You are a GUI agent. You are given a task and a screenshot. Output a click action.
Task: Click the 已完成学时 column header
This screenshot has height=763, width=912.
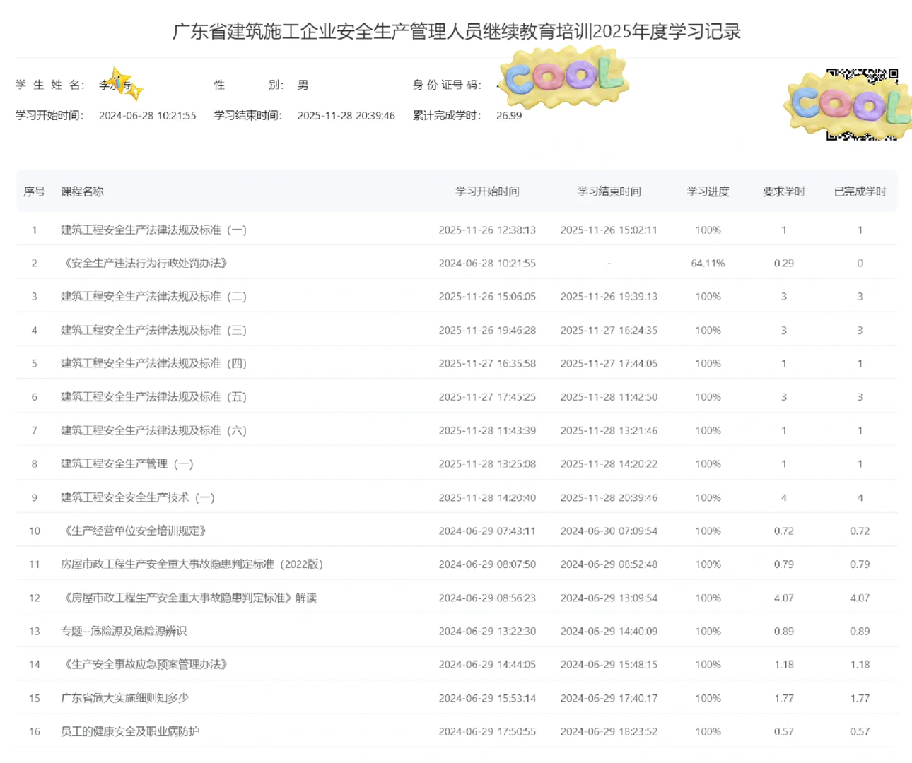(x=860, y=191)
